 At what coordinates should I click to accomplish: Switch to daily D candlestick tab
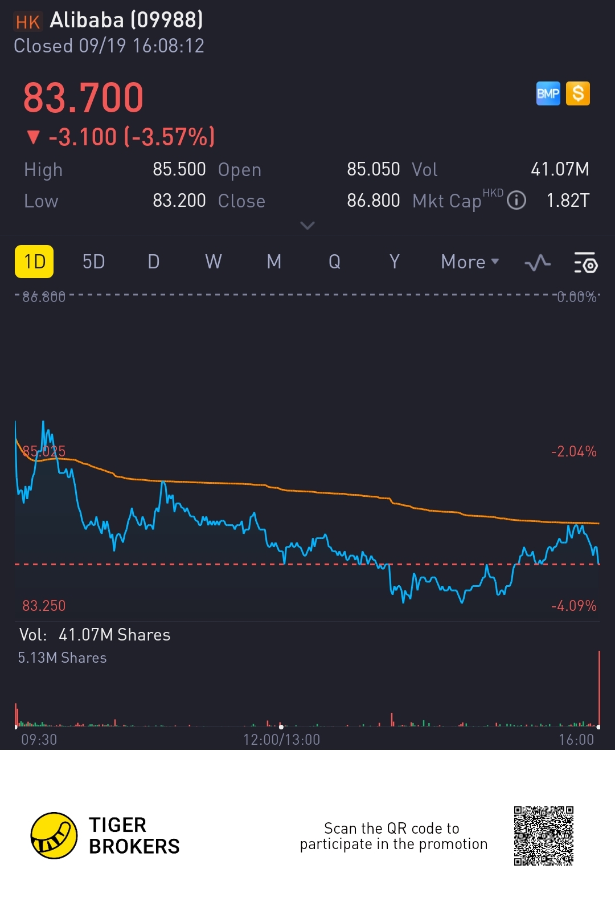click(154, 262)
